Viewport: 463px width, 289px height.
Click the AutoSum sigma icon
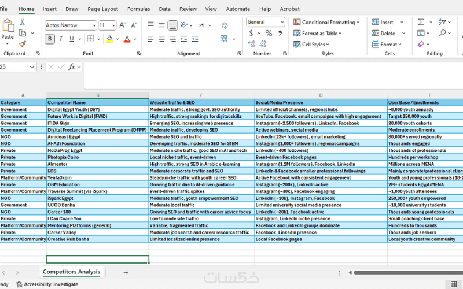pos(421,22)
